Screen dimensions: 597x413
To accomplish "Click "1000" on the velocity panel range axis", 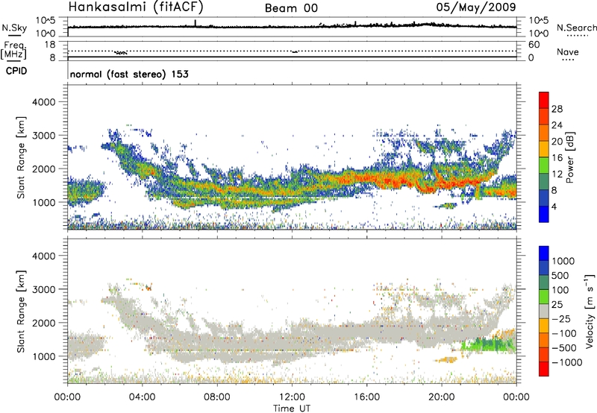I will click(43, 356).
